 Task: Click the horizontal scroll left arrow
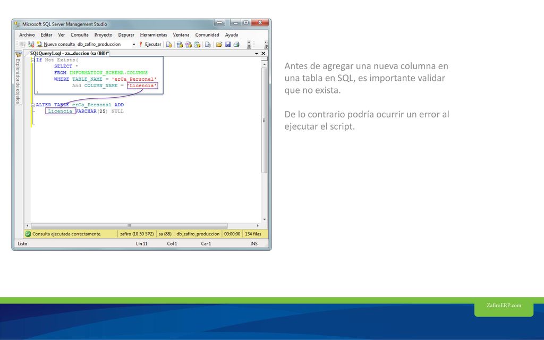pyautogui.click(x=28, y=225)
